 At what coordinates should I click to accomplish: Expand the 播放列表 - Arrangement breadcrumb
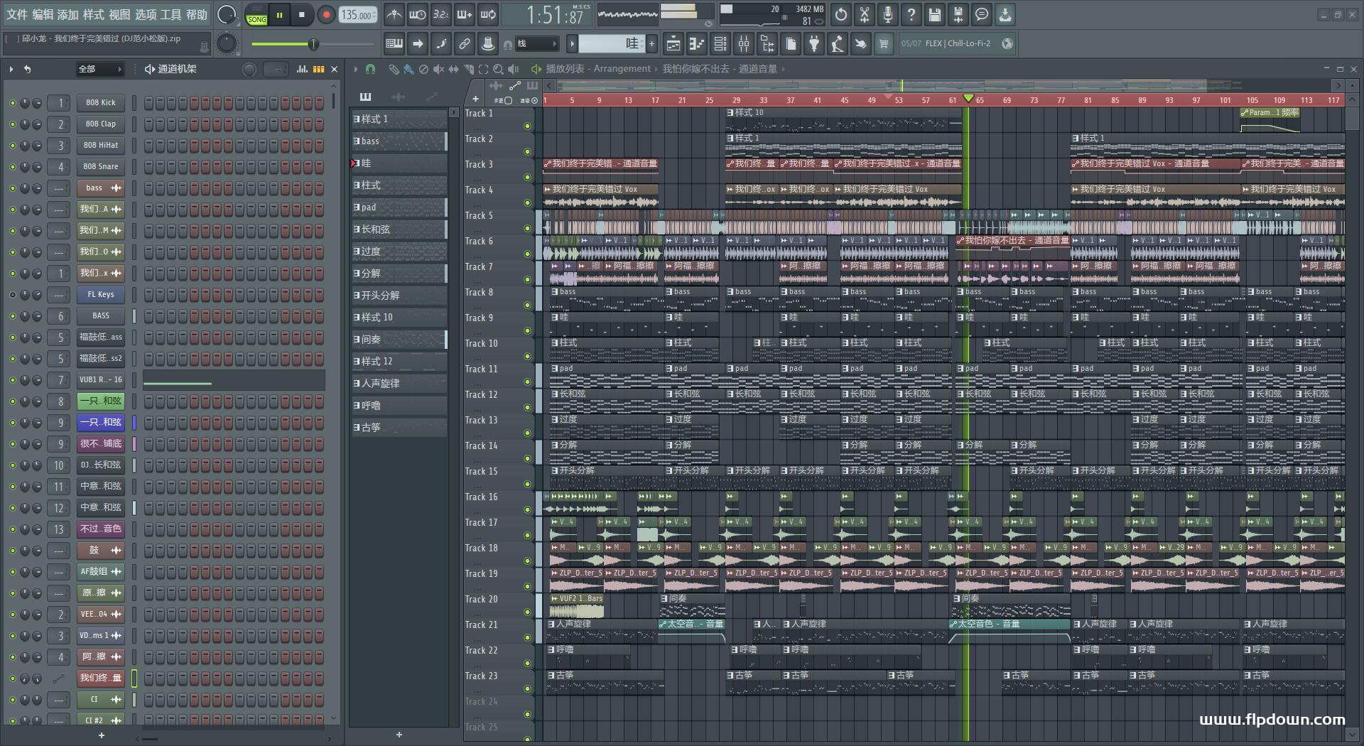click(x=597, y=69)
